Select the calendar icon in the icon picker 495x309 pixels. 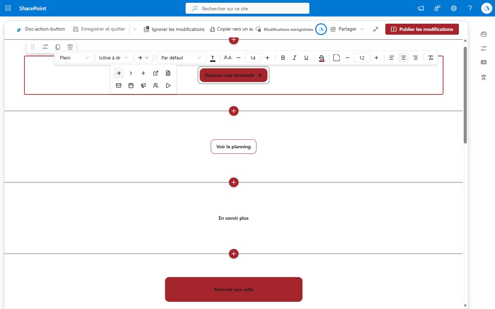(131, 85)
